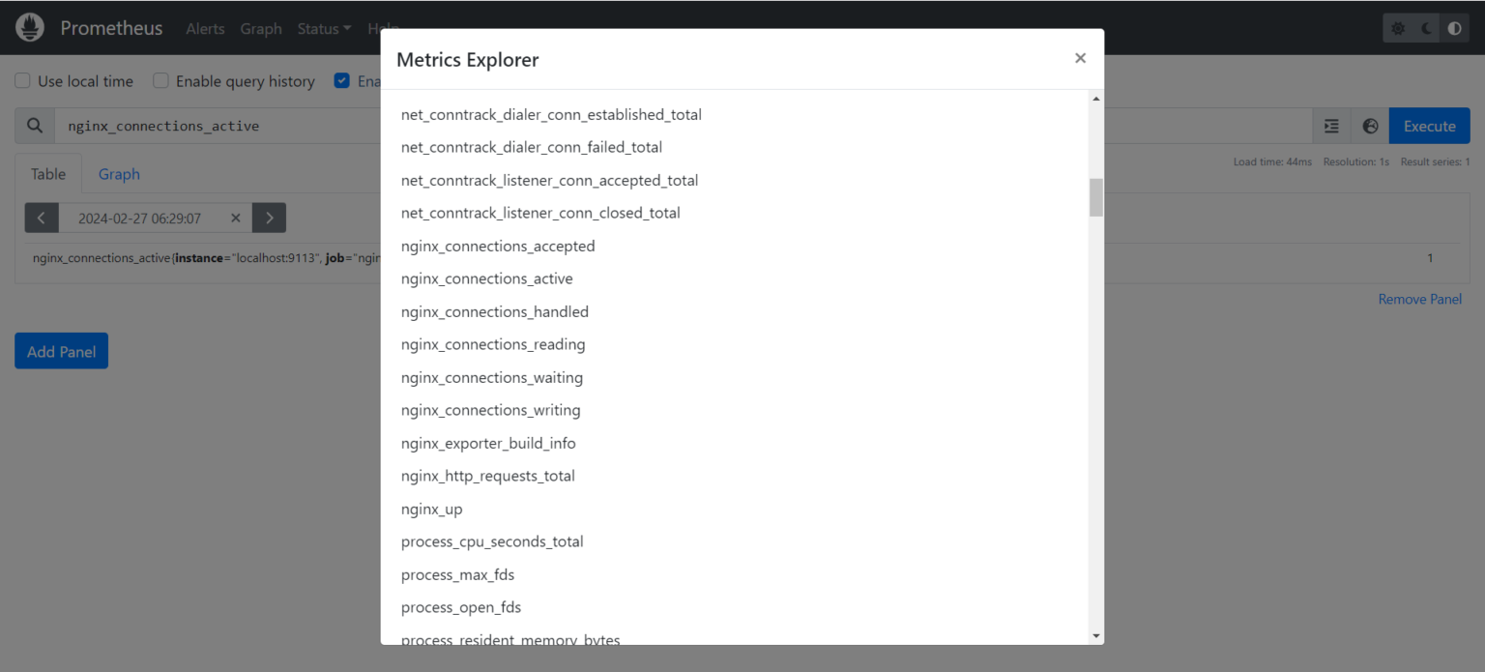Open the Alerts menu item
Viewport: 1485px width, 672px height.
click(x=205, y=28)
